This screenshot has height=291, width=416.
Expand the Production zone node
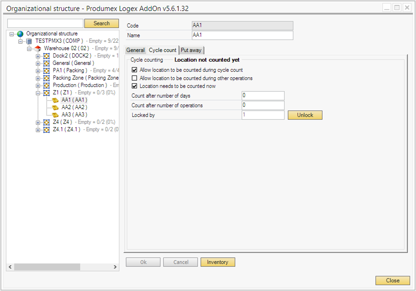[x=38, y=85]
